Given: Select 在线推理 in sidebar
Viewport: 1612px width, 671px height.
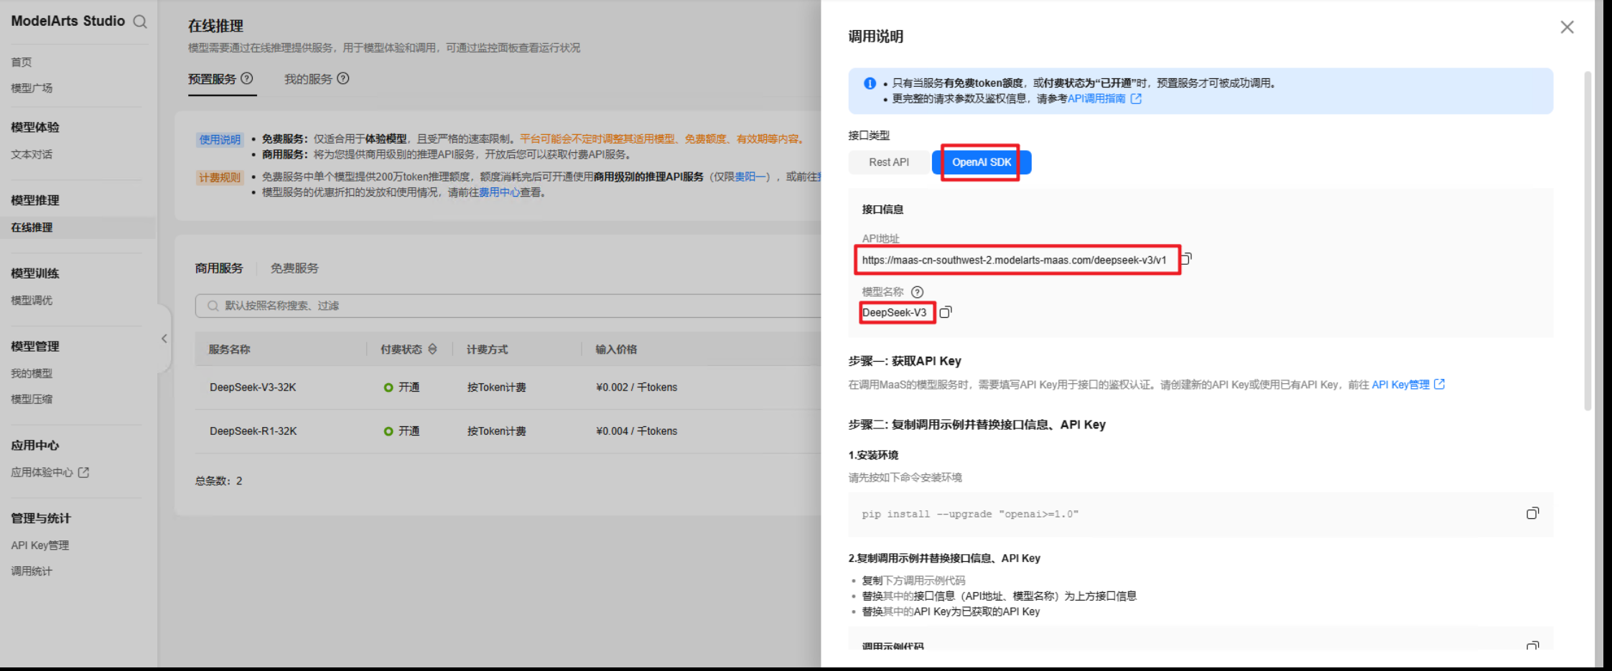Looking at the screenshot, I should click(x=32, y=227).
